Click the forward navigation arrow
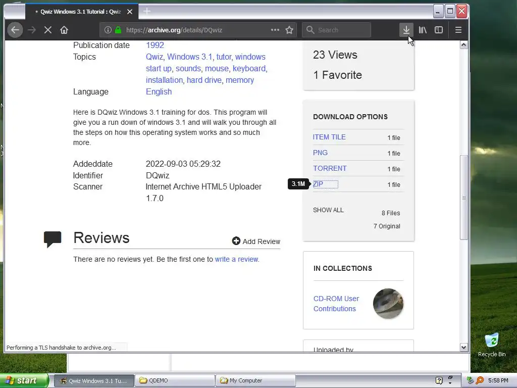The height and width of the screenshot is (388, 517). point(32,30)
